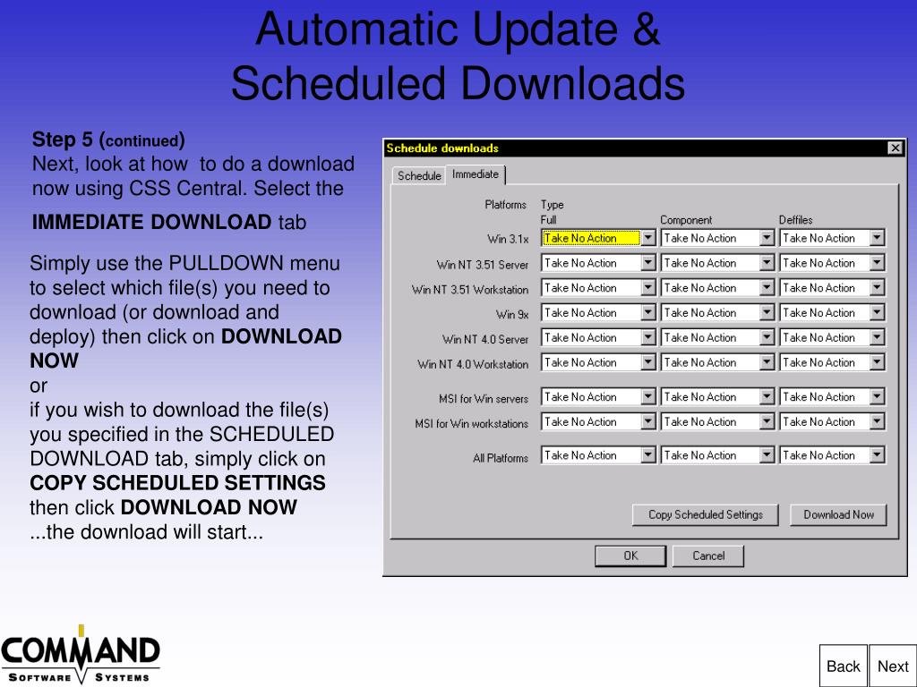This screenshot has height=687, width=917.
Task: Open MSI for Win servers Deffiles dropdown
Action: pyautogui.click(x=832, y=397)
